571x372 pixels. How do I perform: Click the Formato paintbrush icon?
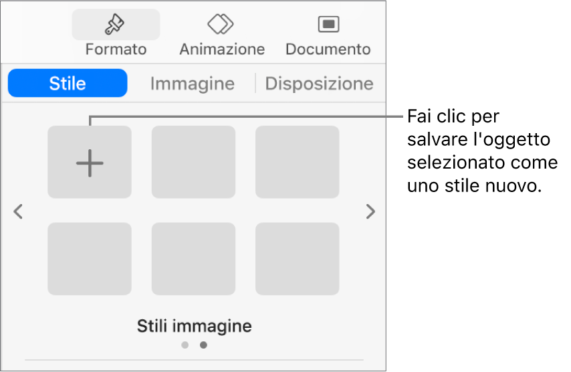tap(115, 25)
